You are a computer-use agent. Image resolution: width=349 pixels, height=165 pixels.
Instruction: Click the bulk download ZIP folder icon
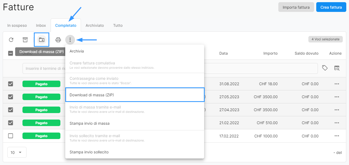click(41, 40)
